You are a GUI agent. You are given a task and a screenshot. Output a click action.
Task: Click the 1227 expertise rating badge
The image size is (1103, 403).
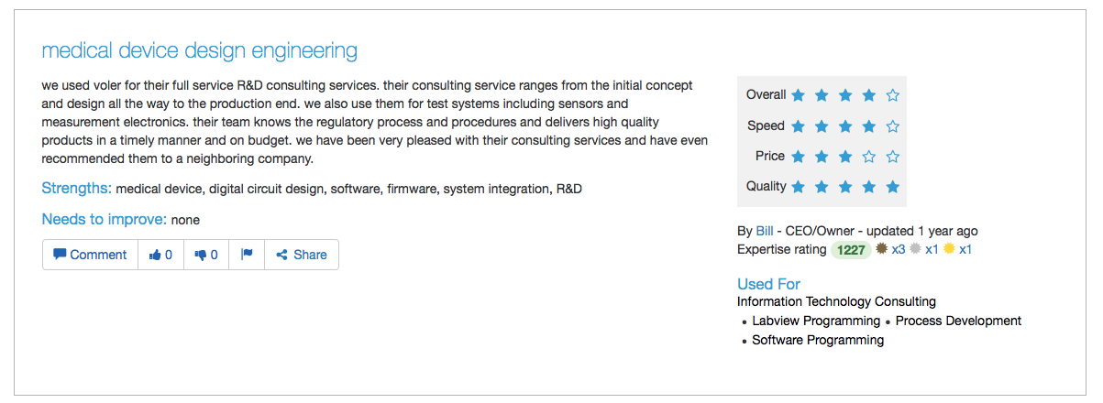(851, 249)
